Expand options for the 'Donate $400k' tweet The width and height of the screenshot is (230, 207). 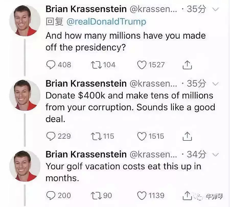[216, 84]
